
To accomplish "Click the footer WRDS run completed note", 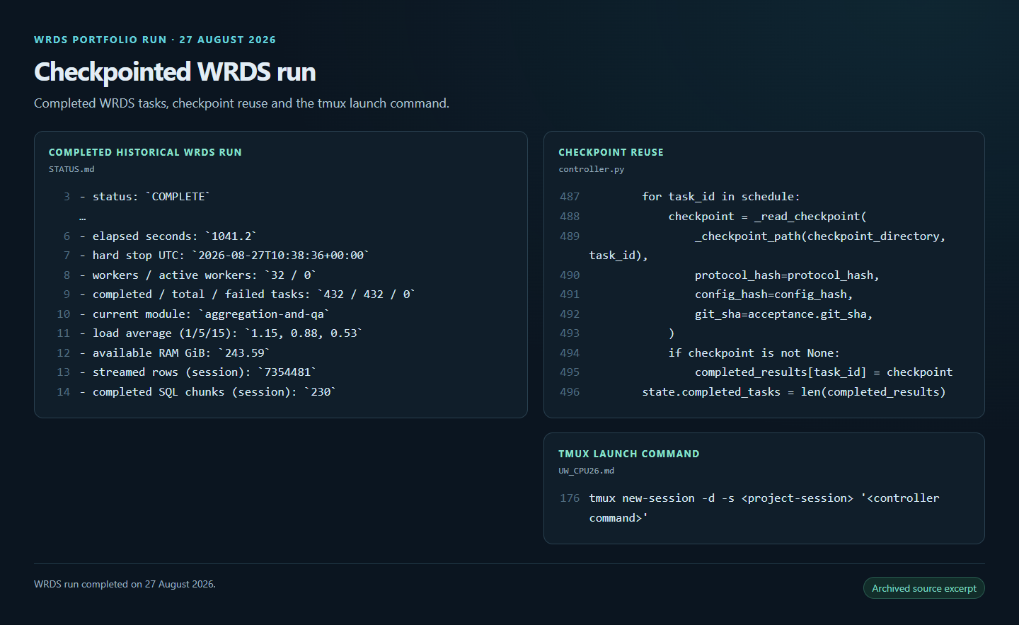I will 125,584.
